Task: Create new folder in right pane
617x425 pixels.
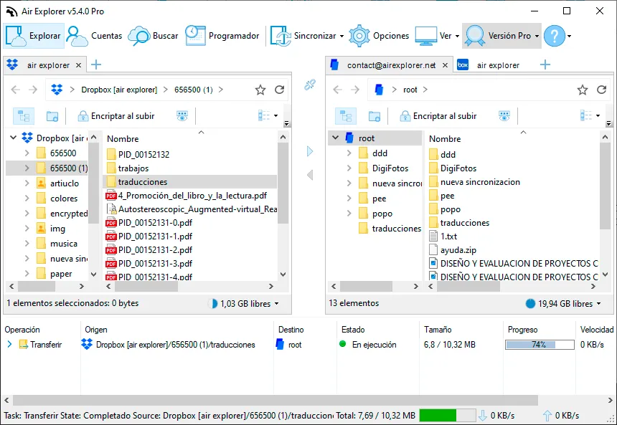Action: 375,116
